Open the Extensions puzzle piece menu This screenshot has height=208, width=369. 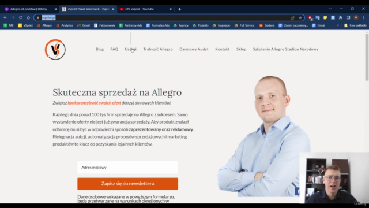[x=341, y=18]
